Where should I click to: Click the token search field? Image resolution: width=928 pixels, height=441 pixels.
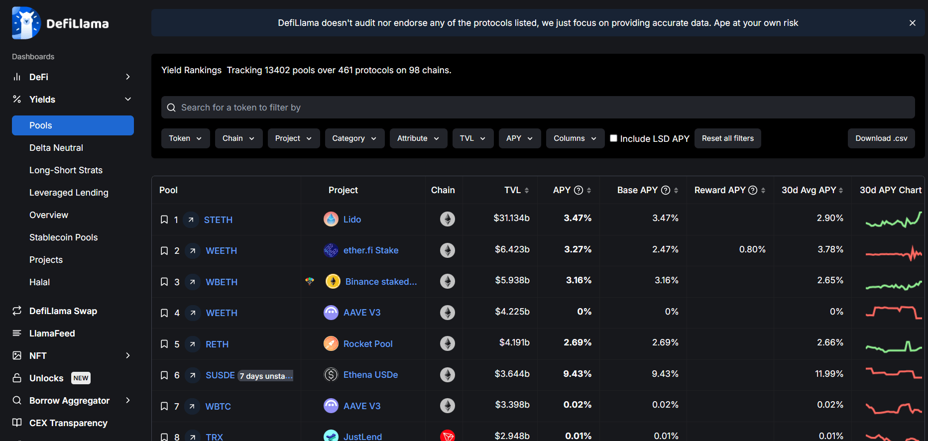538,108
